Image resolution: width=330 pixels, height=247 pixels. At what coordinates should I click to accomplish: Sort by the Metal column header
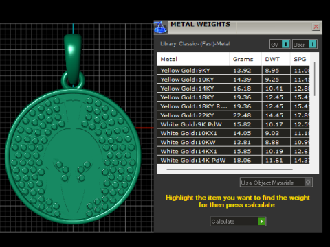pos(193,59)
